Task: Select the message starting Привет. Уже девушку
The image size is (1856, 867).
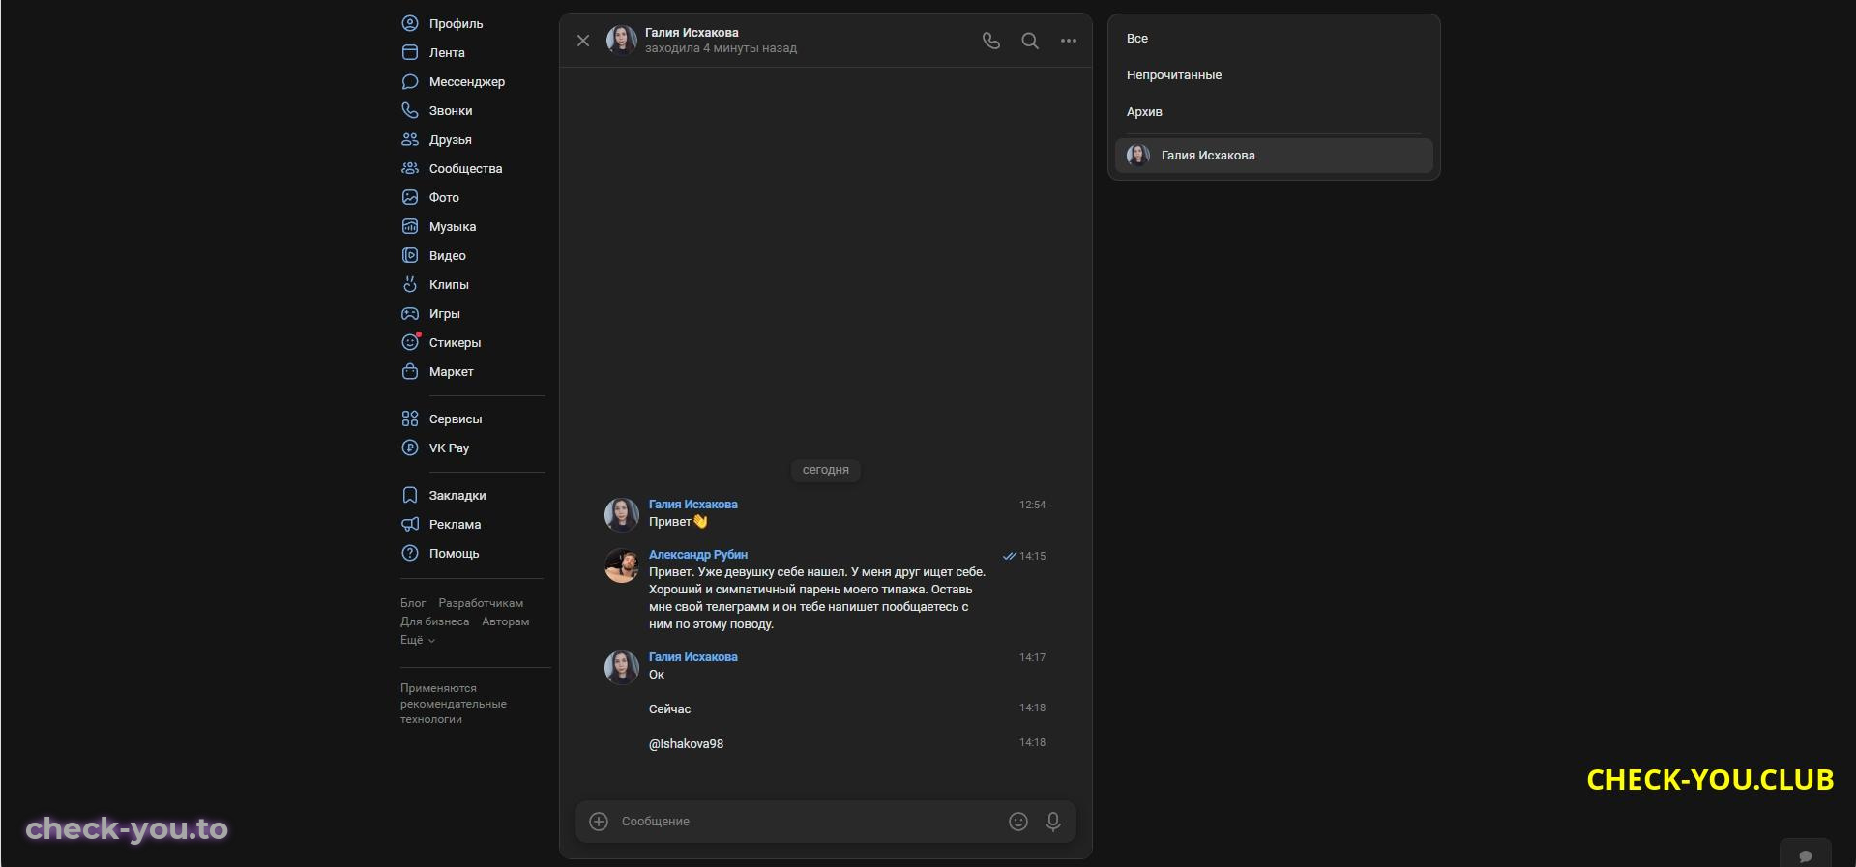Action: (x=817, y=598)
